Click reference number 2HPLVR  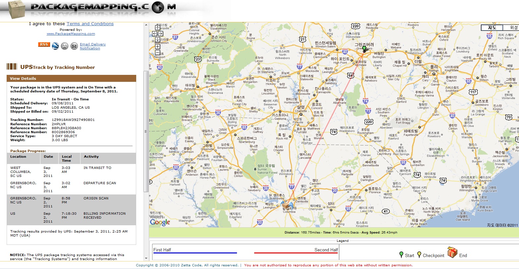[x=59, y=124]
